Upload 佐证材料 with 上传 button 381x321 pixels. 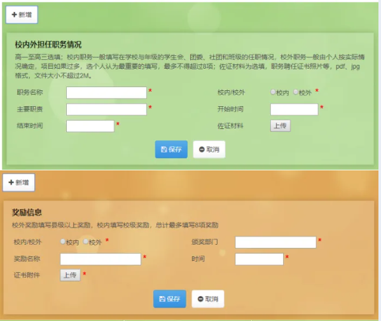click(x=281, y=126)
